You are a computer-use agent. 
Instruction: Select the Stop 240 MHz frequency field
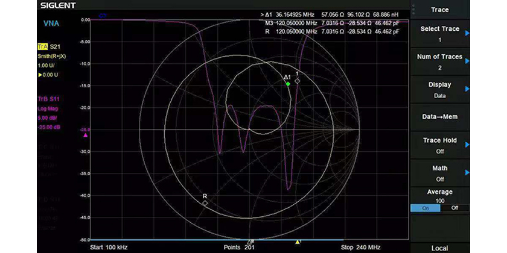tap(362, 247)
